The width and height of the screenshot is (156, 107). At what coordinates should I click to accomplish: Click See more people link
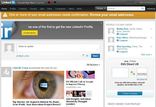pos(146,54)
